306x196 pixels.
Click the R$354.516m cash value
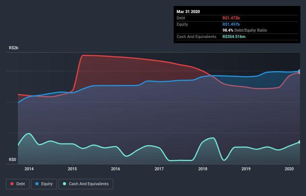click(234, 37)
